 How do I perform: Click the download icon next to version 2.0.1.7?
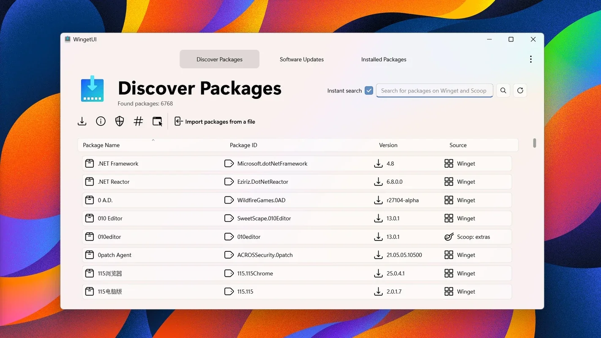click(x=378, y=292)
